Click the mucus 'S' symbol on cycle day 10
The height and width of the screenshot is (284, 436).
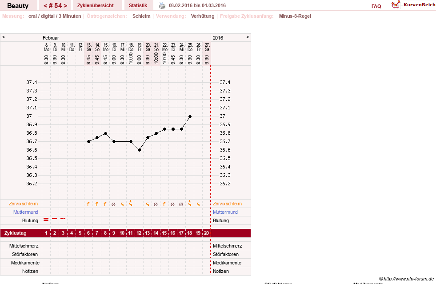[122, 204]
